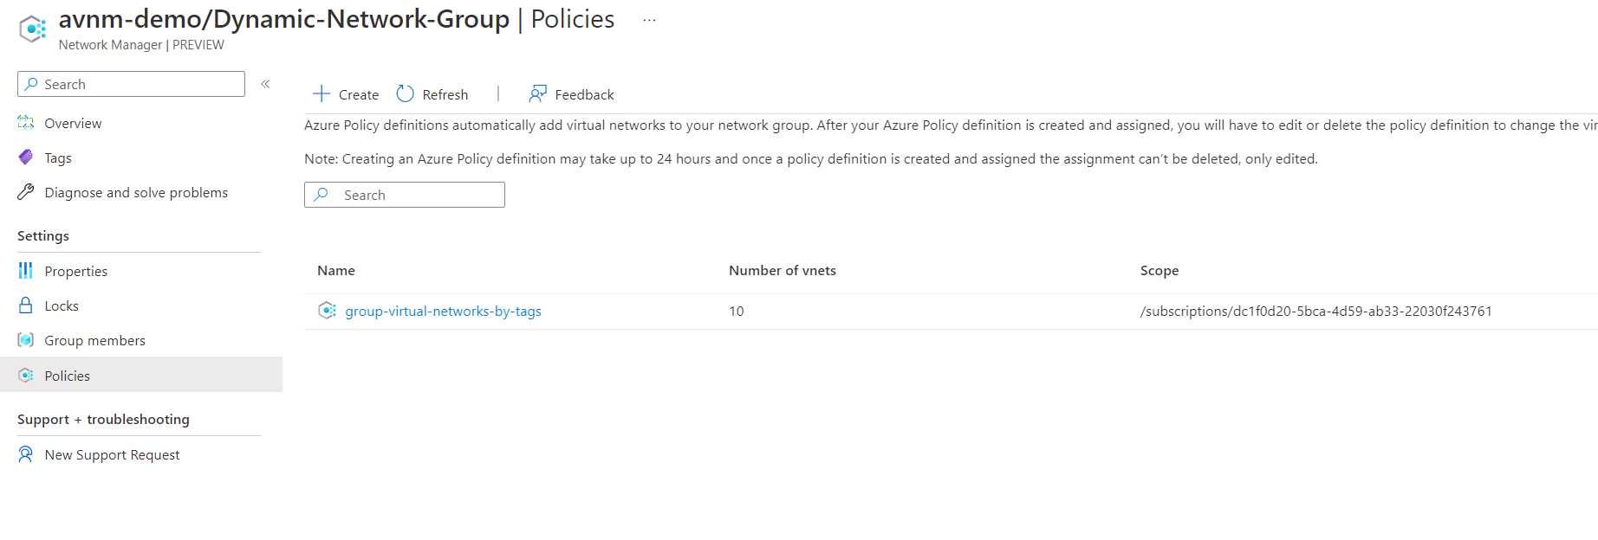
Task: Click the Create plus icon
Action: click(322, 93)
